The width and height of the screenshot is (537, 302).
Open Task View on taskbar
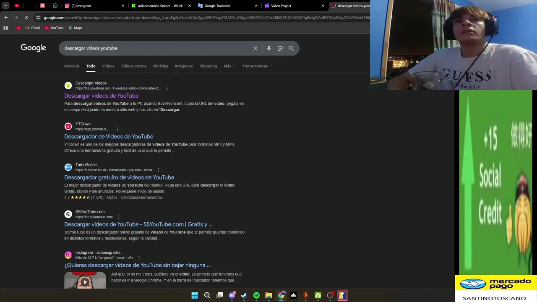219,295
